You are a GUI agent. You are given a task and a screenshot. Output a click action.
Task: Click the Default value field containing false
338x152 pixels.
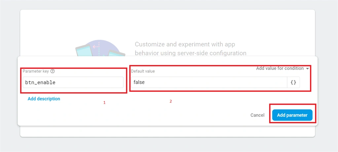coord(209,82)
